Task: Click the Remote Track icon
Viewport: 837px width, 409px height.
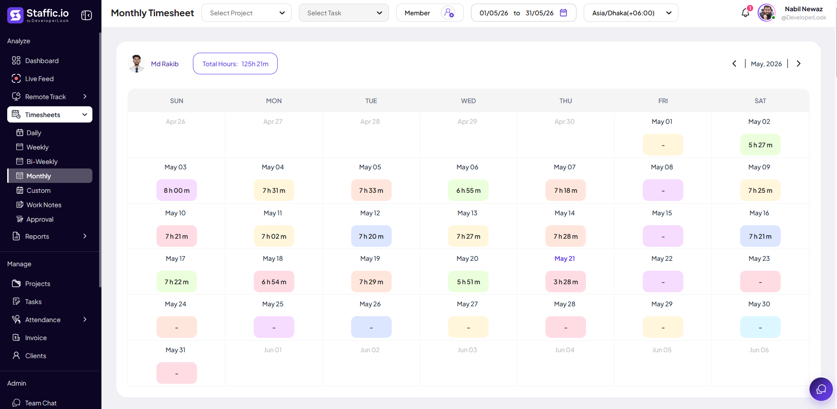Action: pyautogui.click(x=16, y=96)
